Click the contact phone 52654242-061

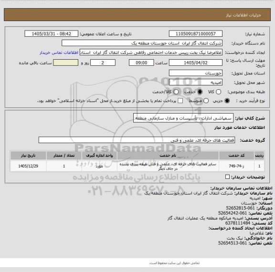[x=233, y=213]
